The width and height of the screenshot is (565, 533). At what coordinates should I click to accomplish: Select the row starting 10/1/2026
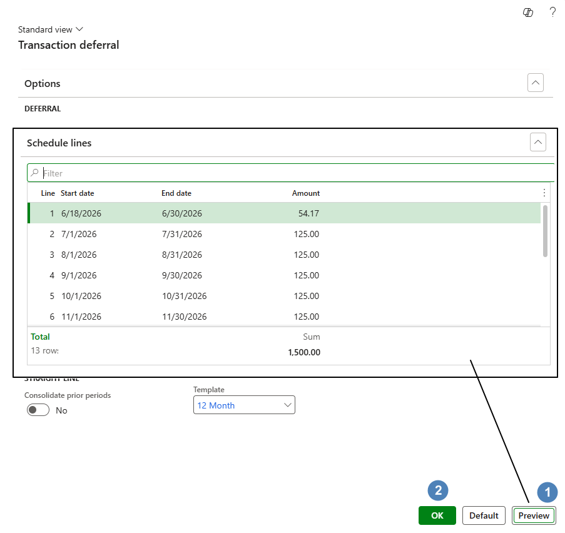tap(284, 296)
